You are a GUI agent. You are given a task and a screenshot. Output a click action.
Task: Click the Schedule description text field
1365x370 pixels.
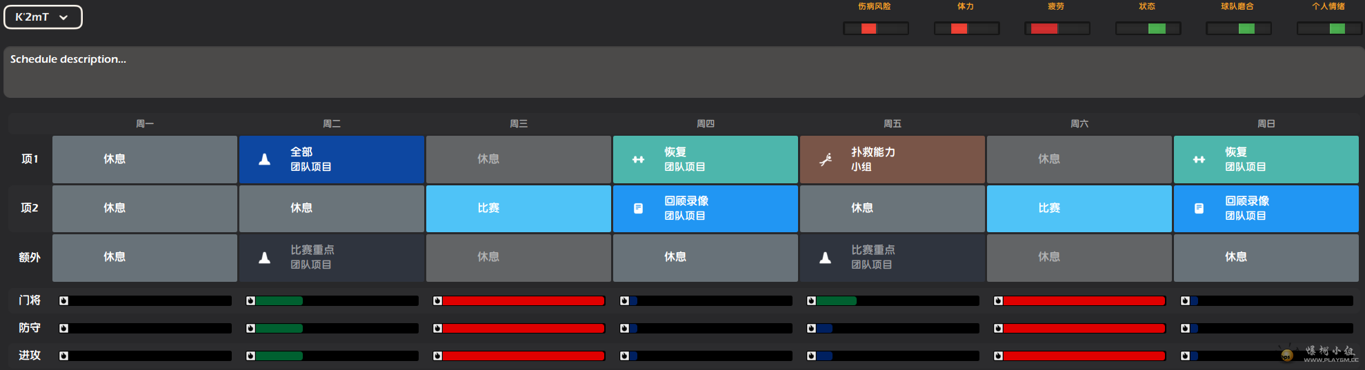[x=683, y=72]
